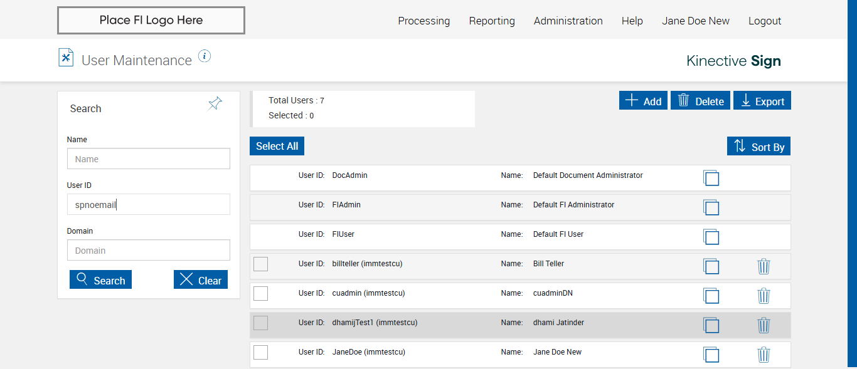Click the copy icon for FIAdmin row
This screenshot has height=369, width=857.
[x=711, y=207]
